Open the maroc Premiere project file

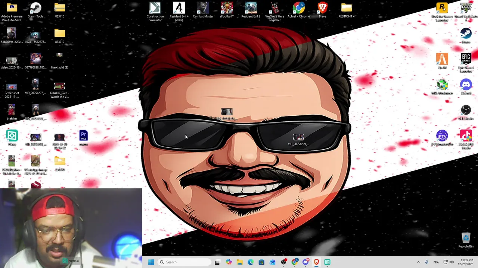click(x=83, y=138)
